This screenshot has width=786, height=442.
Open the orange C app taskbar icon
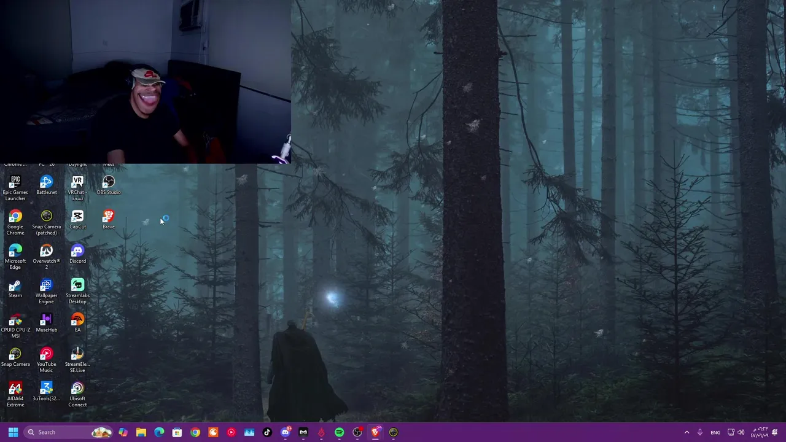(x=213, y=432)
